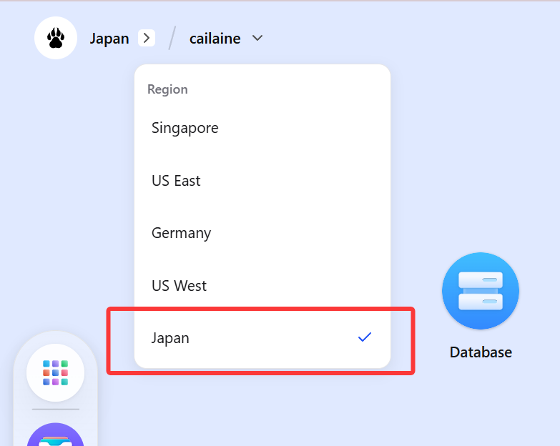Screen dimensions: 560x446
Task: Switch region to US East
Action: pos(176,181)
